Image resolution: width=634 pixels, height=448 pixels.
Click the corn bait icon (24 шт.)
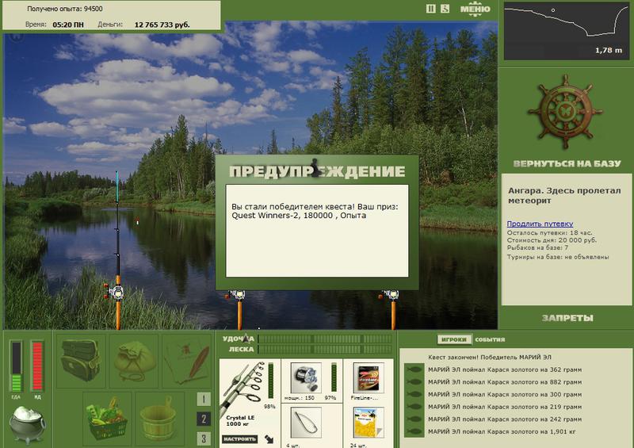point(369,423)
